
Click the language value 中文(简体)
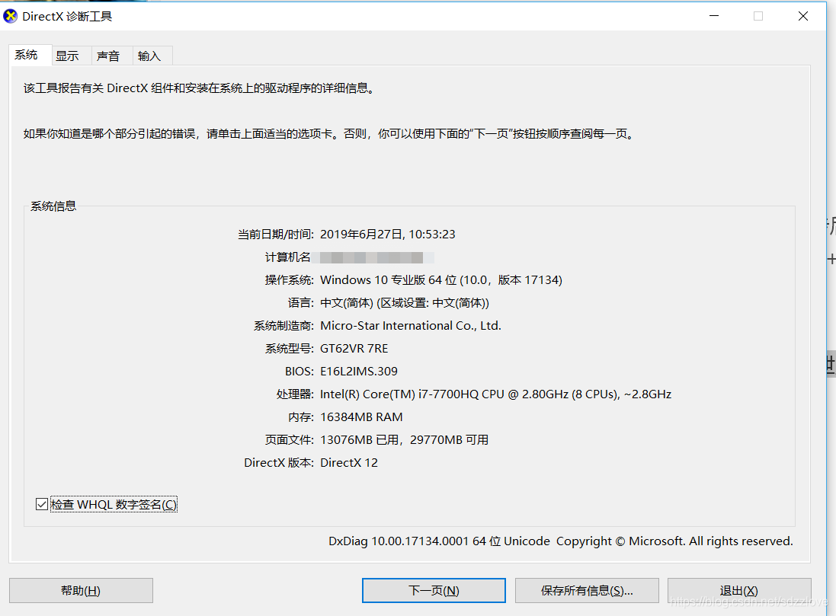click(x=404, y=303)
